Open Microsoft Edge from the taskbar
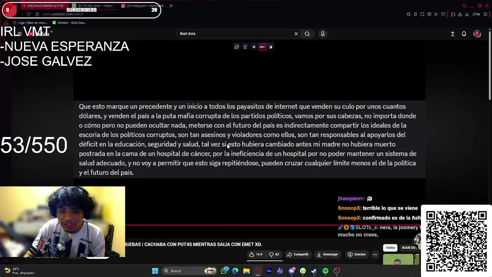The height and width of the screenshot is (277, 492). [x=235, y=271]
